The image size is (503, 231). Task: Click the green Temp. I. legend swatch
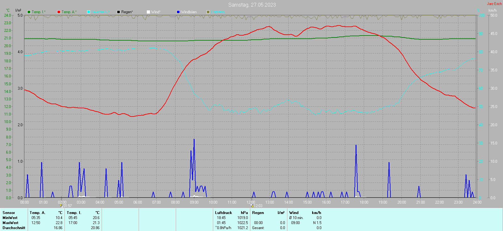coord(29,12)
